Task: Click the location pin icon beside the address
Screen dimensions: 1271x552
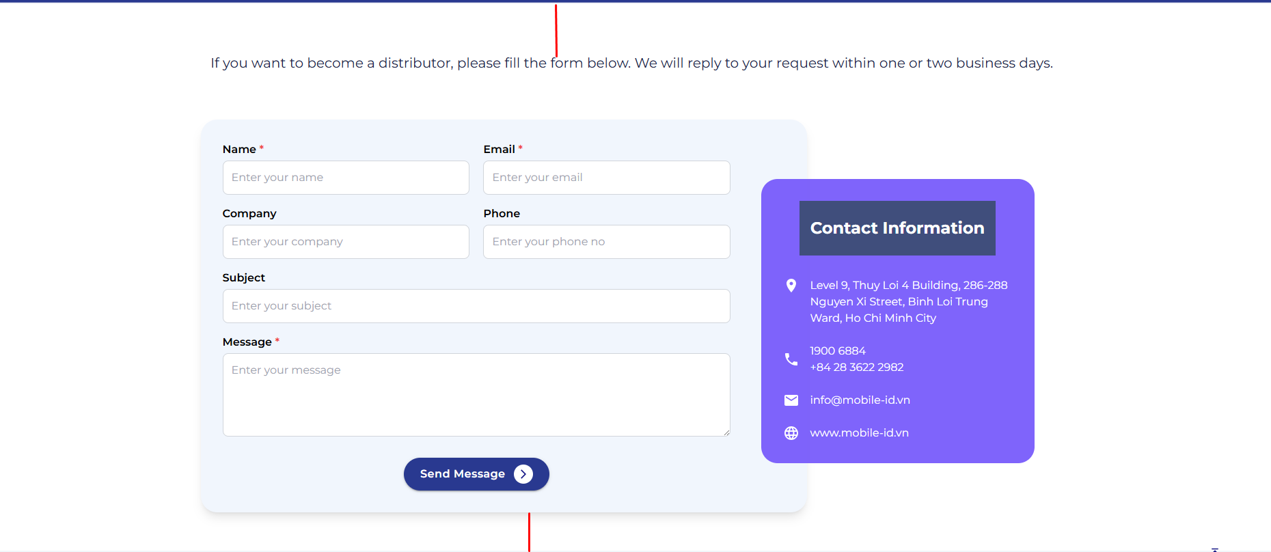Action: 791,286
